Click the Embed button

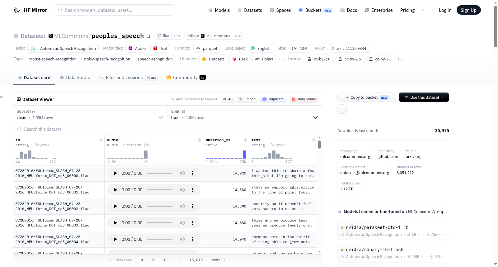click(x=247, y=99)
